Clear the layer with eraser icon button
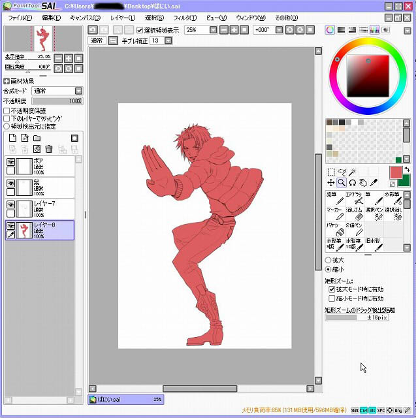 [37, 149]
